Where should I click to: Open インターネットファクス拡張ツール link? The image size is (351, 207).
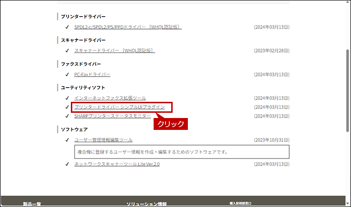coord(110,98)
